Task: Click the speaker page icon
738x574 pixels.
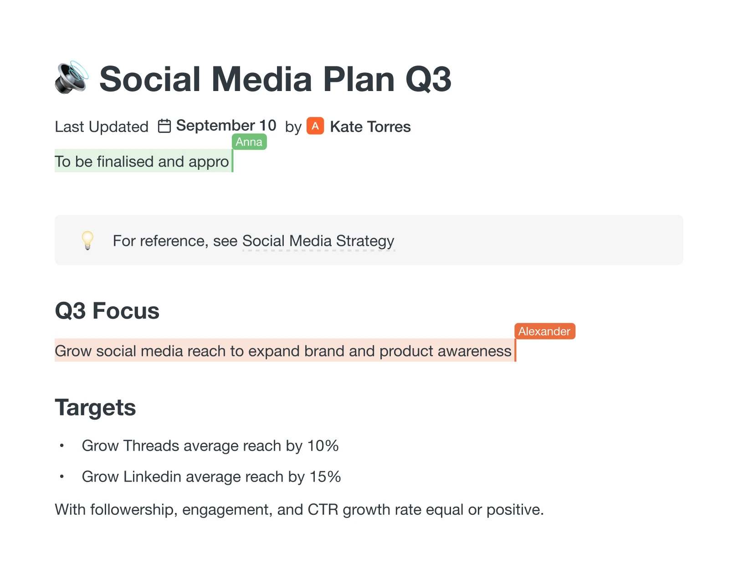Action: tap(72, 78)
